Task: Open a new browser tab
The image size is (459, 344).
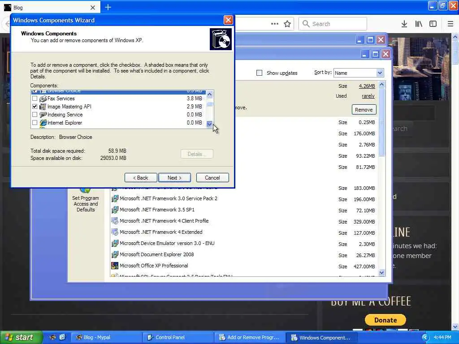Action: [108, 7]
